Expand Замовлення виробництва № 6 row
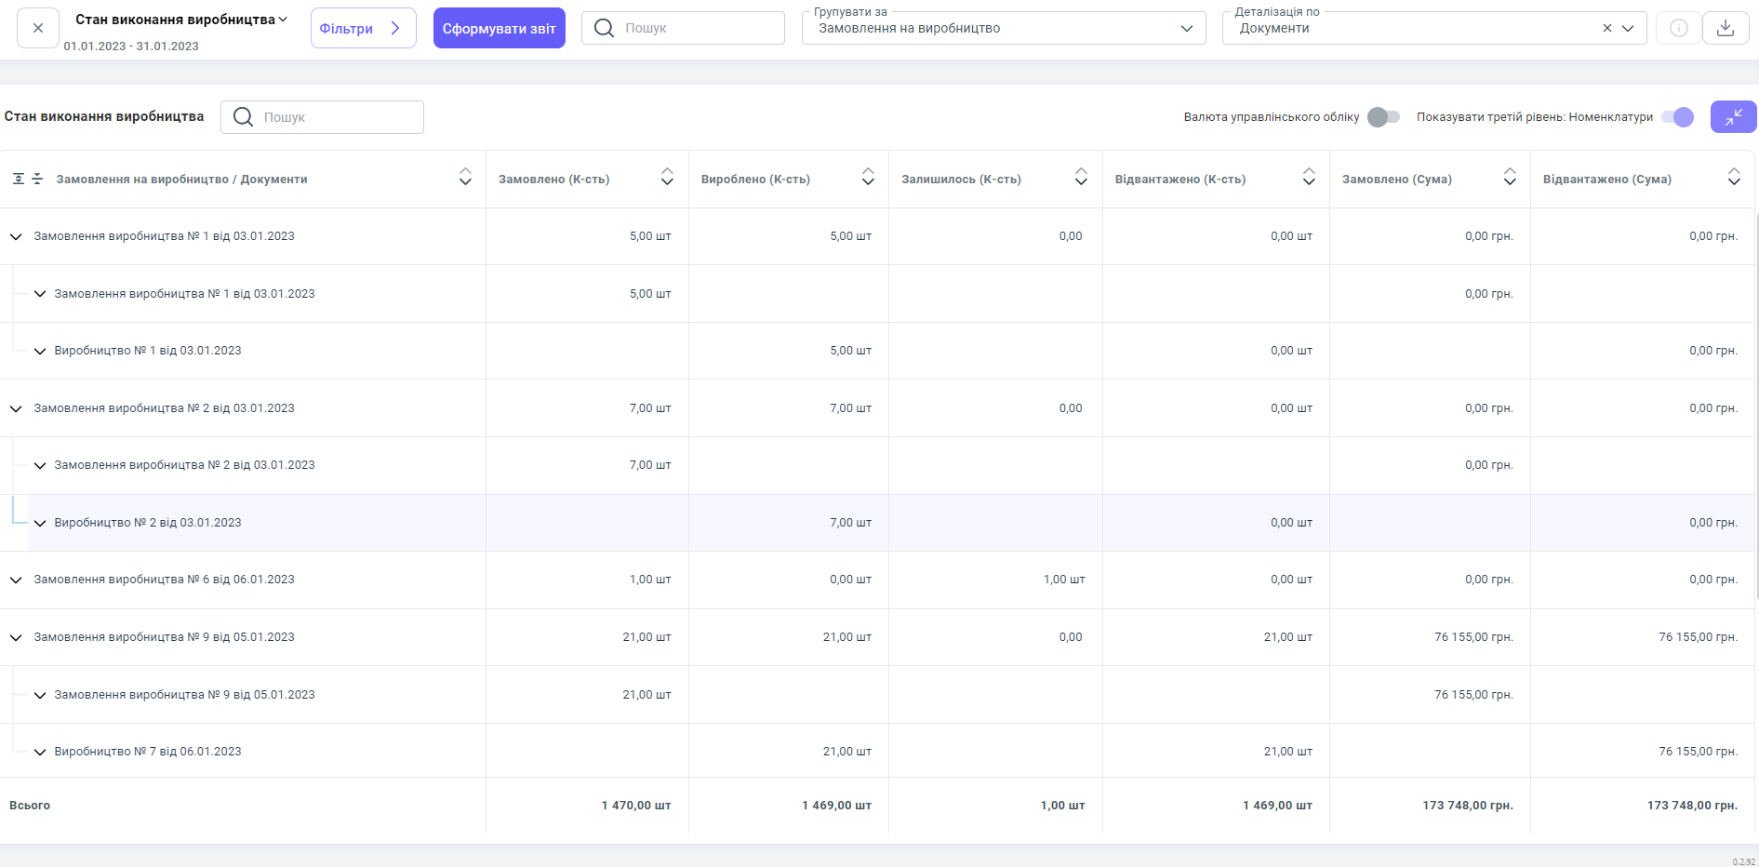 tap(16, 580)
